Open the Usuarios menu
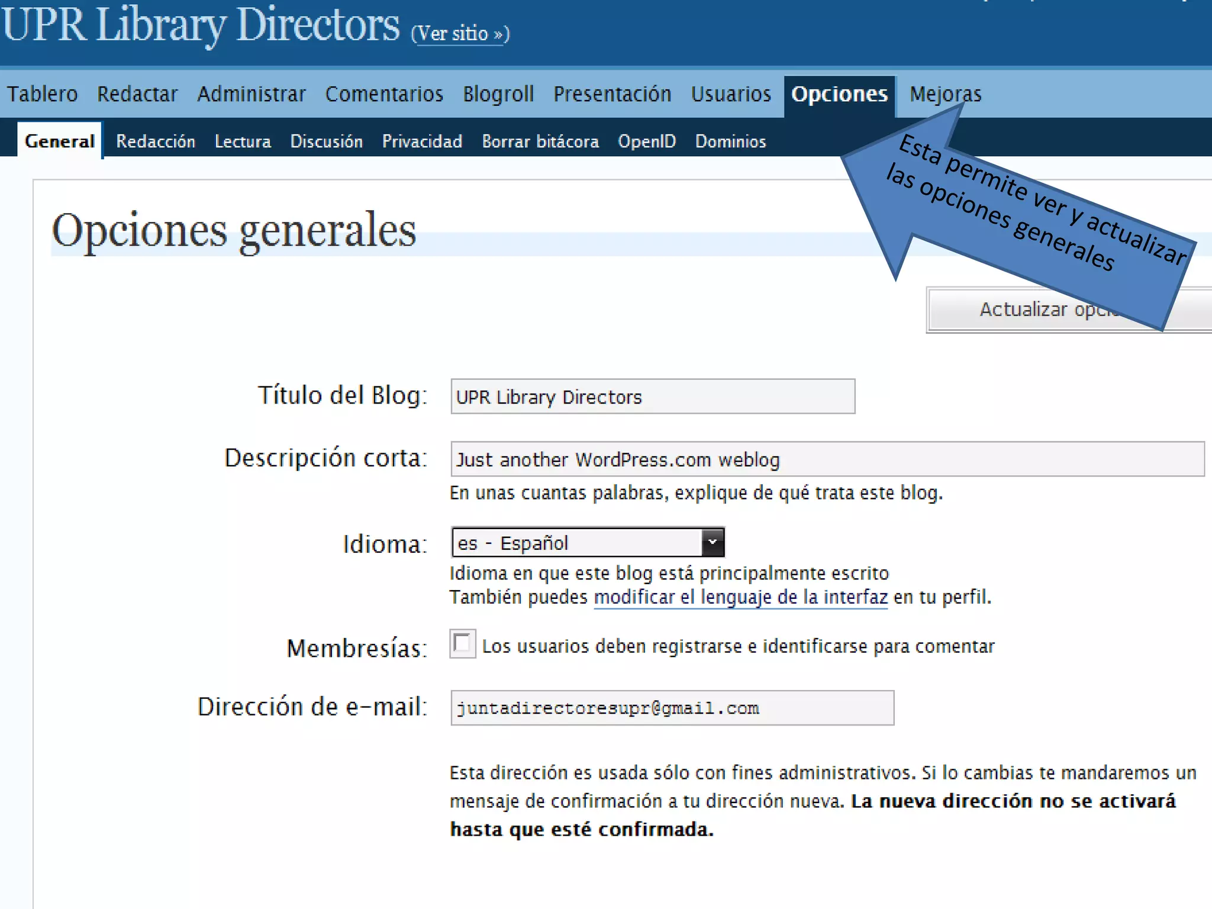This screenshot has width=1212, height=909. click(x=731, y=94)
